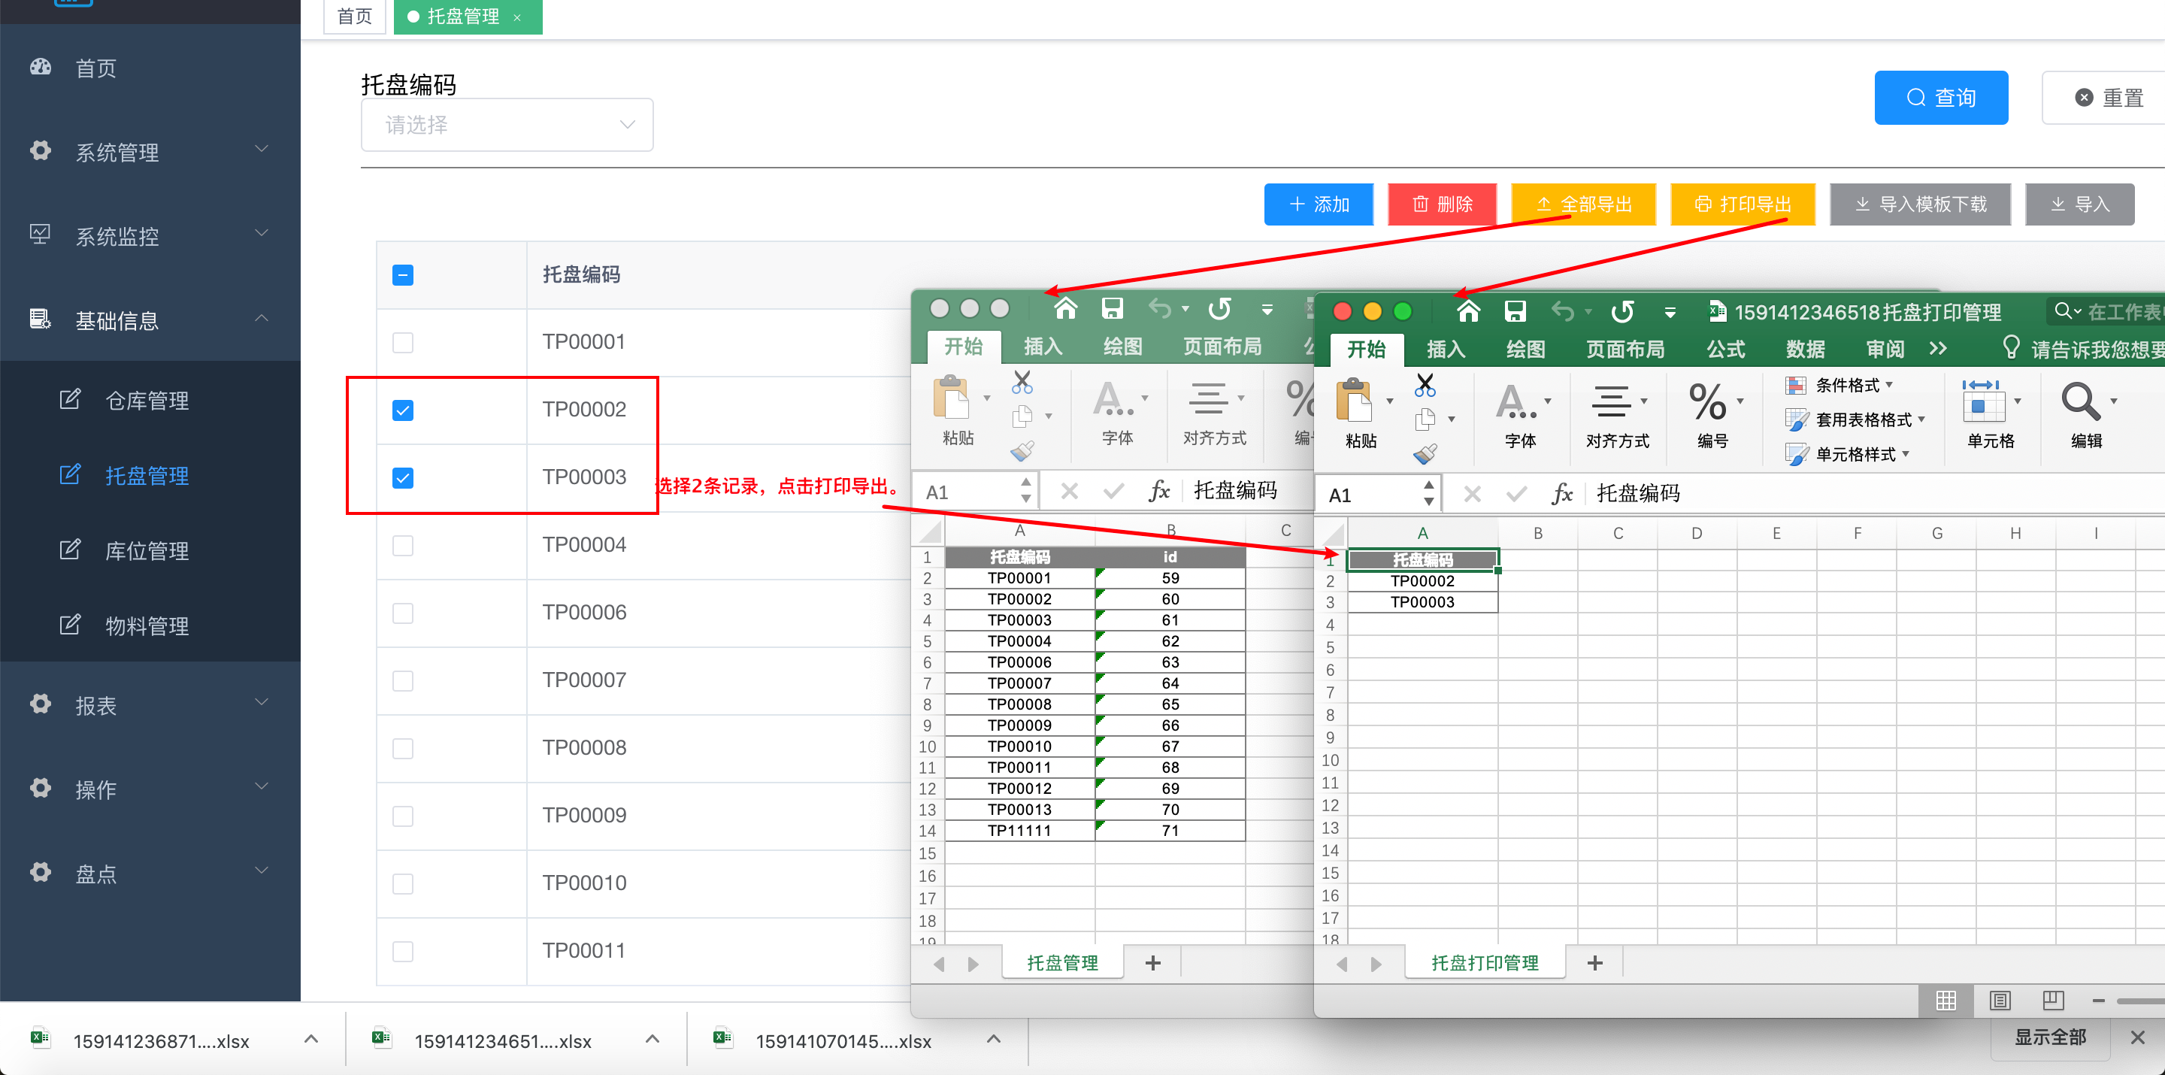Switch to the 公式 ribbon tab
The image size is (2165, 1075).
[x=1725, y=349]
